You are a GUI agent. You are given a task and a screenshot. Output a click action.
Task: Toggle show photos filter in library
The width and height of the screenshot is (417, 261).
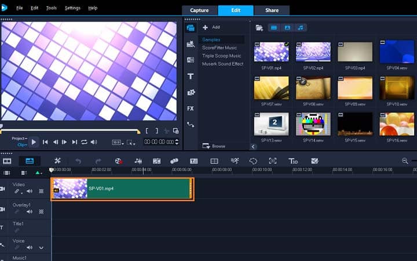[x=287, y=28]
